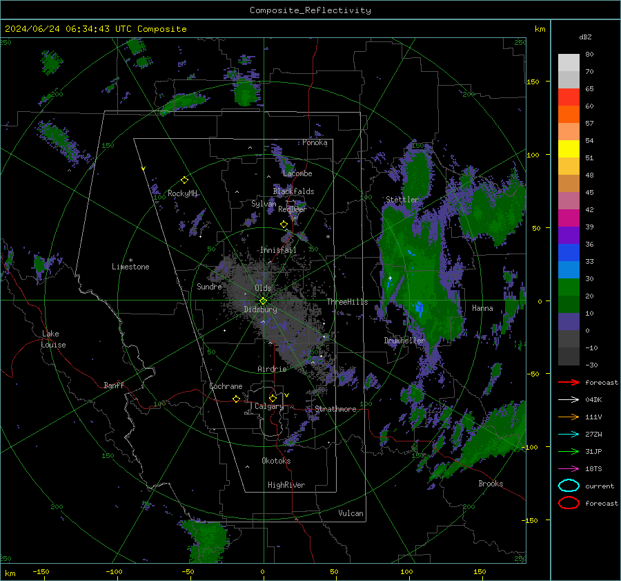Screen dimensions: 621x581
Task: Select the red forecast ellipse symbol
Action: click(569, 503)
